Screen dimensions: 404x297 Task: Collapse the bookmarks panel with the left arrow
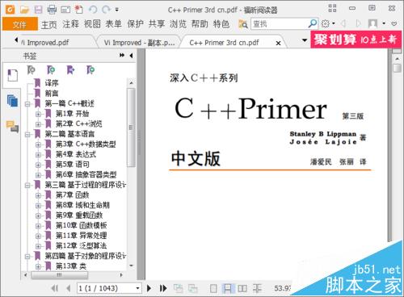(131, 56)
